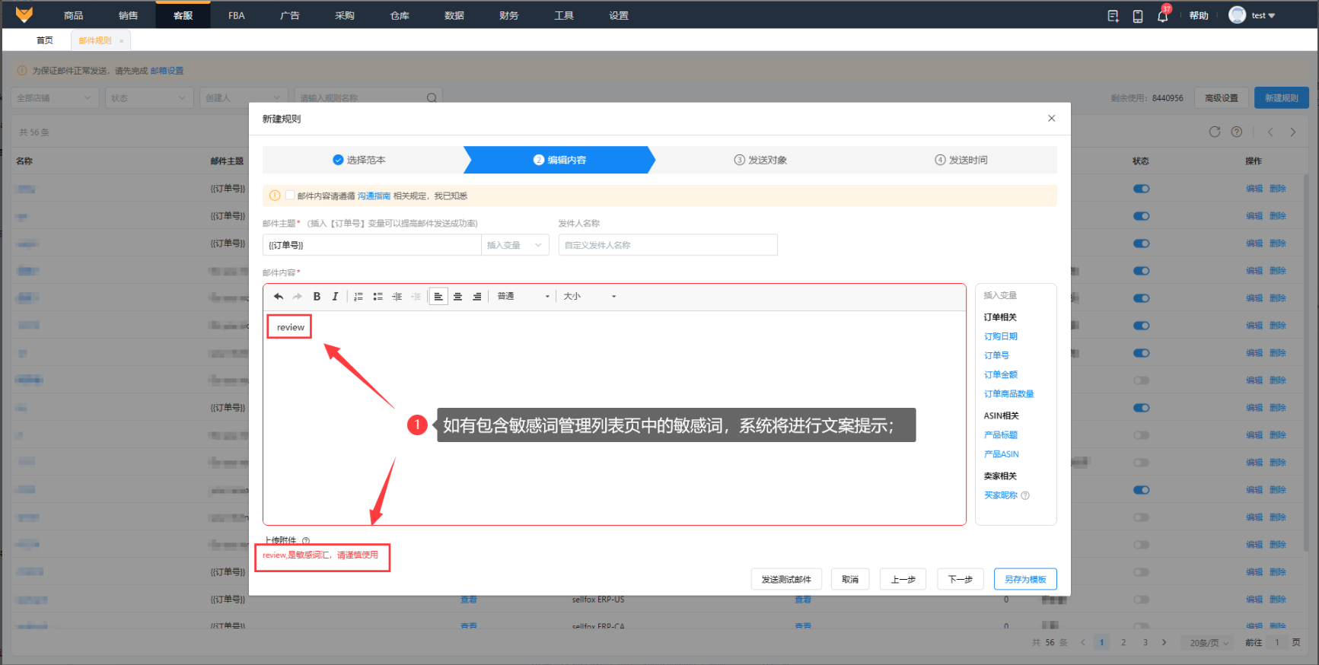Open the 全部店铺 store filter dropdown
The image size is (1319, 665).
(x=55, y=97)
